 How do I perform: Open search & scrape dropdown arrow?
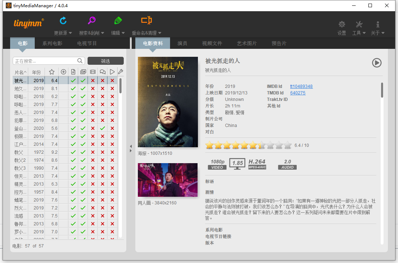point(102,33)
